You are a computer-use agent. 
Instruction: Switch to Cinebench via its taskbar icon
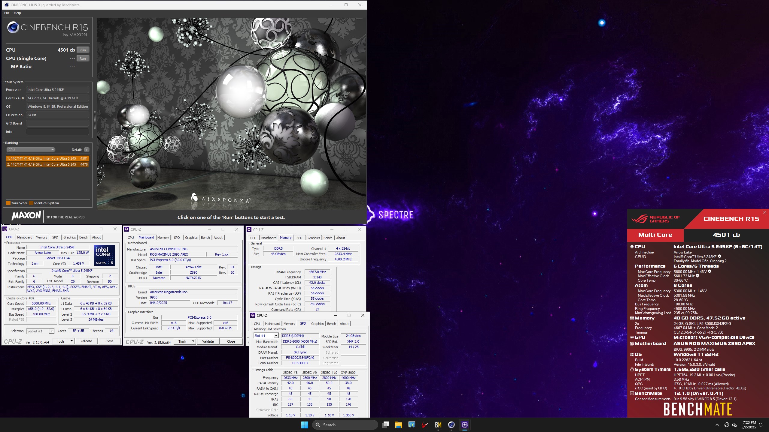pos(451,425)
